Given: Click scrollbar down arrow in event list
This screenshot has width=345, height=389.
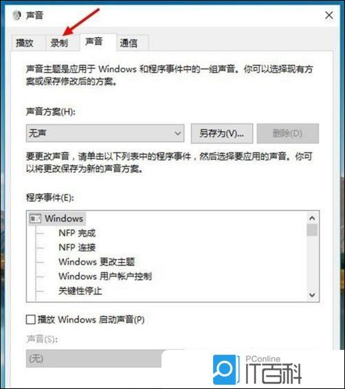Looking at the screenshot, I should (x=312, y=295).
